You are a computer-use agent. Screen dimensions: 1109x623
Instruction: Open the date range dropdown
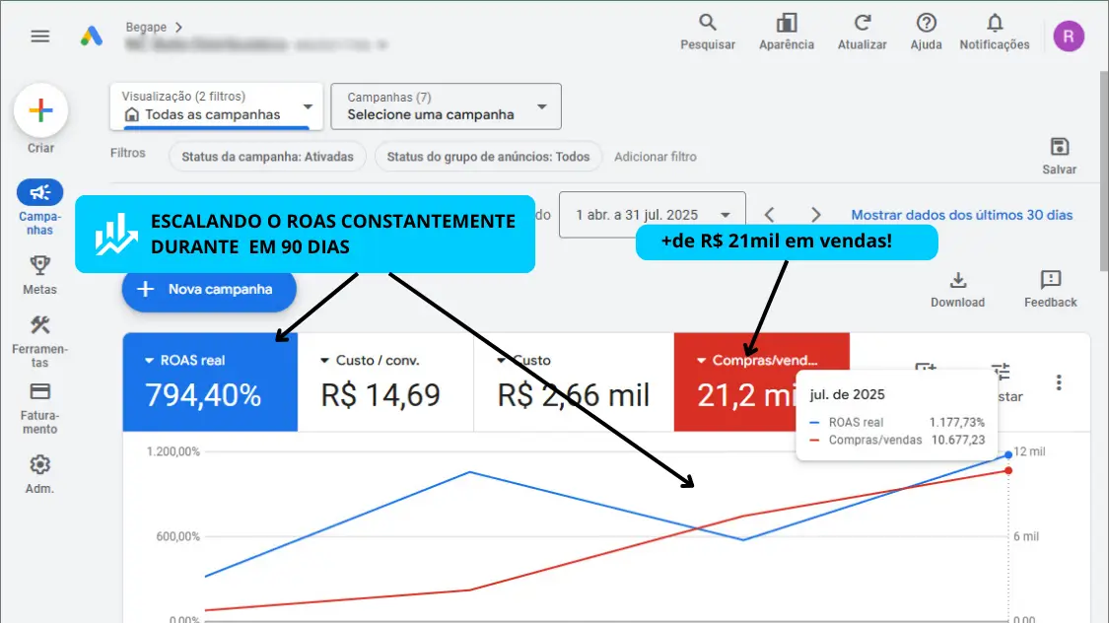tap(651, 215)
